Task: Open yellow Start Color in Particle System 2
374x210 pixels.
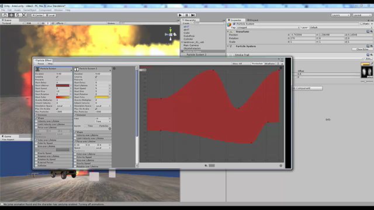Action: coord(102,97)
